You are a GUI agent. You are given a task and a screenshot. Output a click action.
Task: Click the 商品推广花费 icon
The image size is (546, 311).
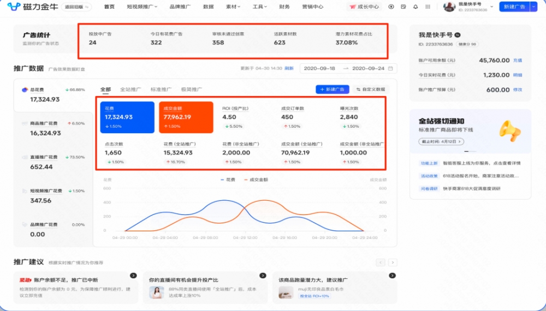tap(25, 123)
